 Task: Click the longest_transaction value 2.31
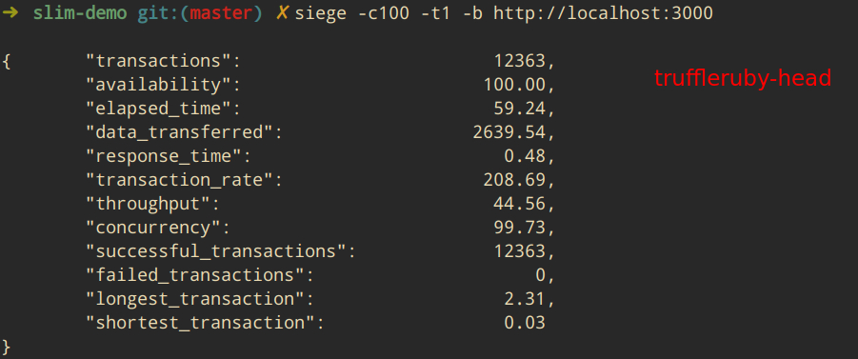525,299
